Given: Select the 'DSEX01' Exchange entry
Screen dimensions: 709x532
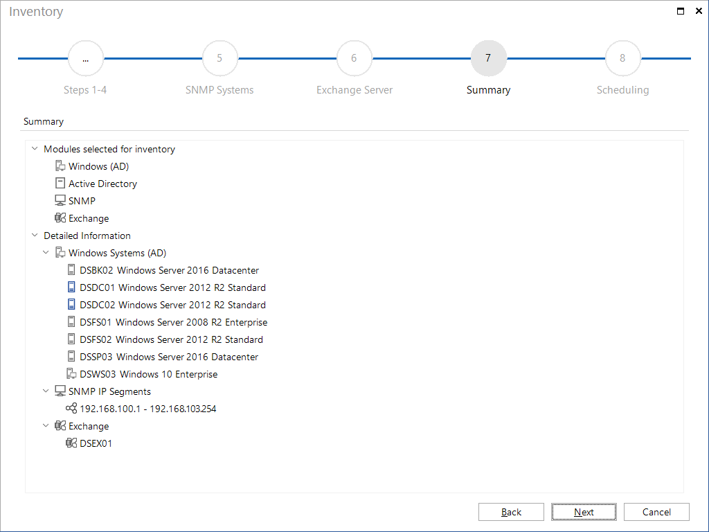Looking at the screenshot, I should click(96, 443).
